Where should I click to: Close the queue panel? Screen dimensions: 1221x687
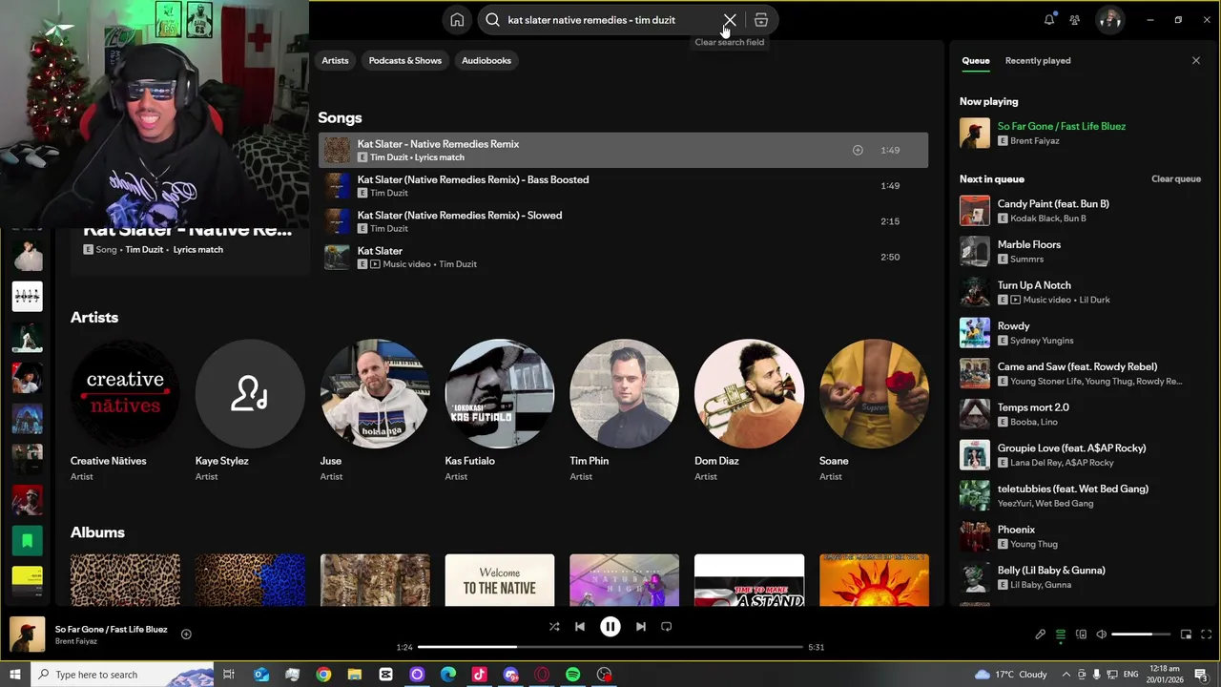1196,60
